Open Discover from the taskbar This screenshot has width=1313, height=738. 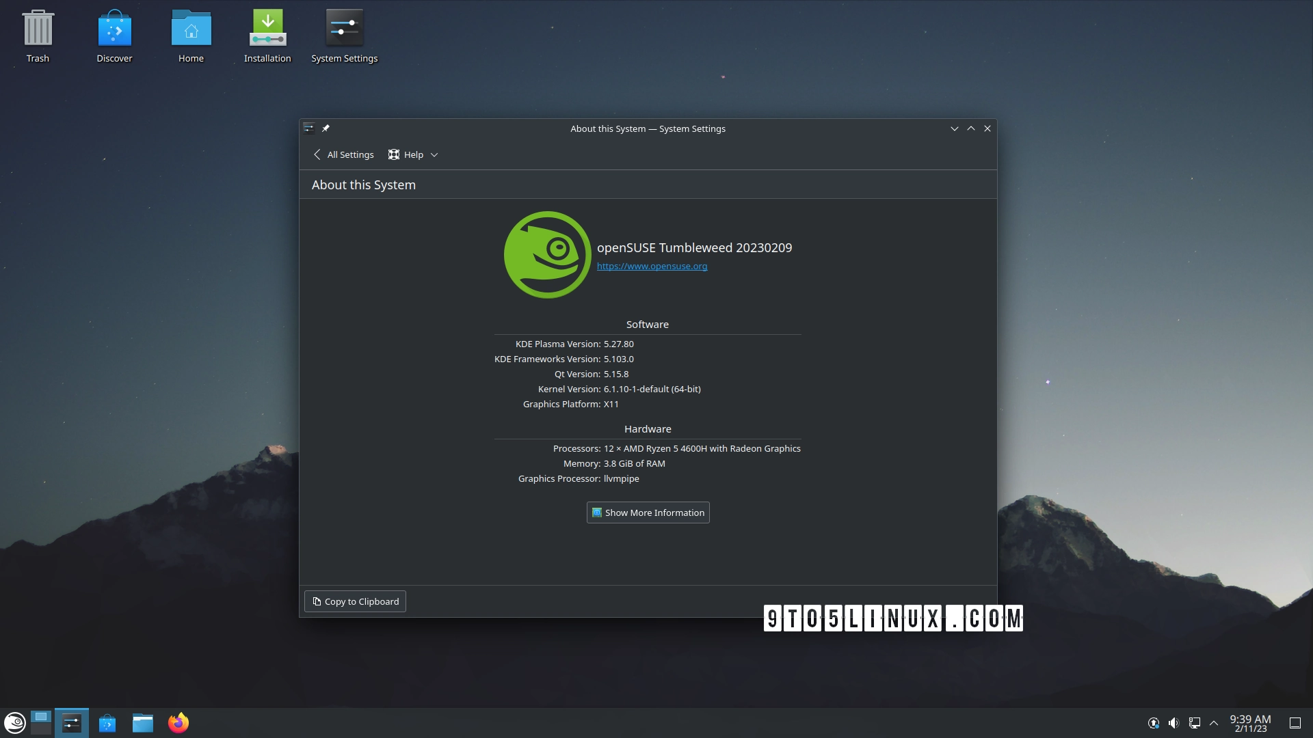pos(107,722)
